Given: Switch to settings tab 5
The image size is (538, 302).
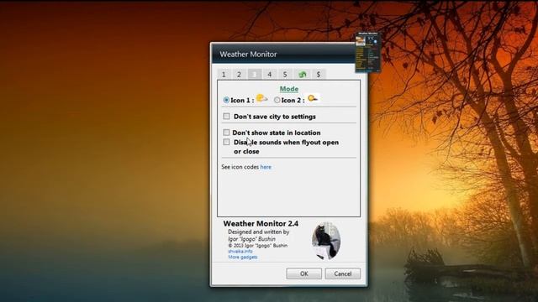Looking at the screenshot, I should click(x=285, y=75).
